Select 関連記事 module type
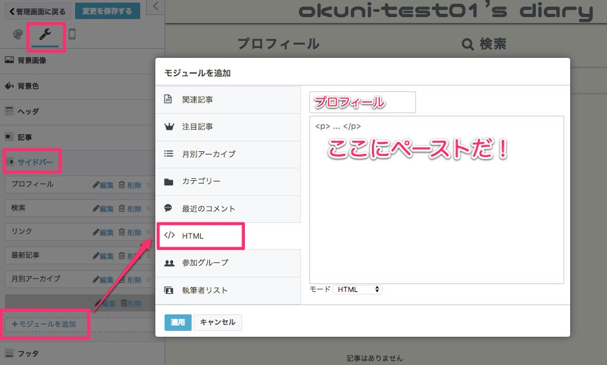This screenshot has width=607, height=365. pos(228,100)
